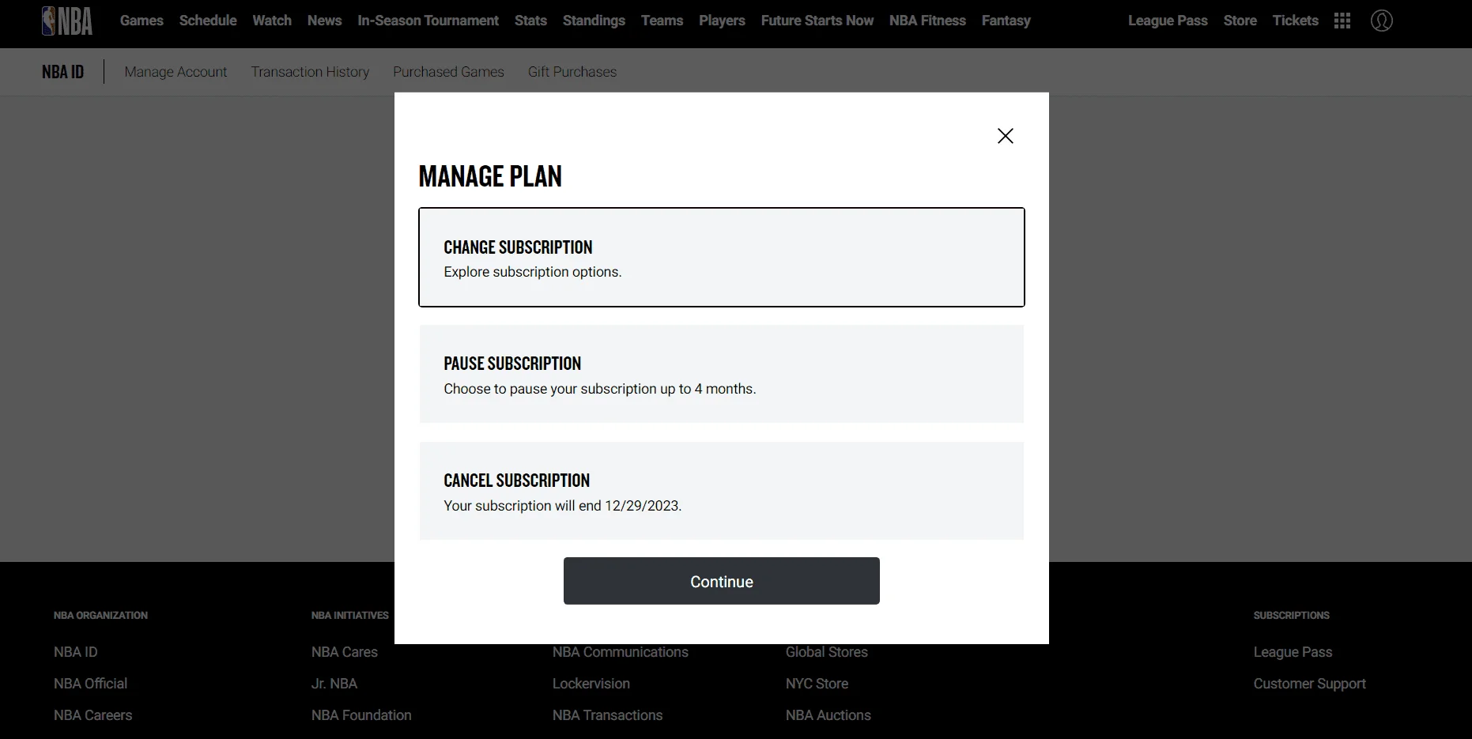Go to Future Starts Now
Viewport: 1472px width, 739px height.
tap(817, 21)
